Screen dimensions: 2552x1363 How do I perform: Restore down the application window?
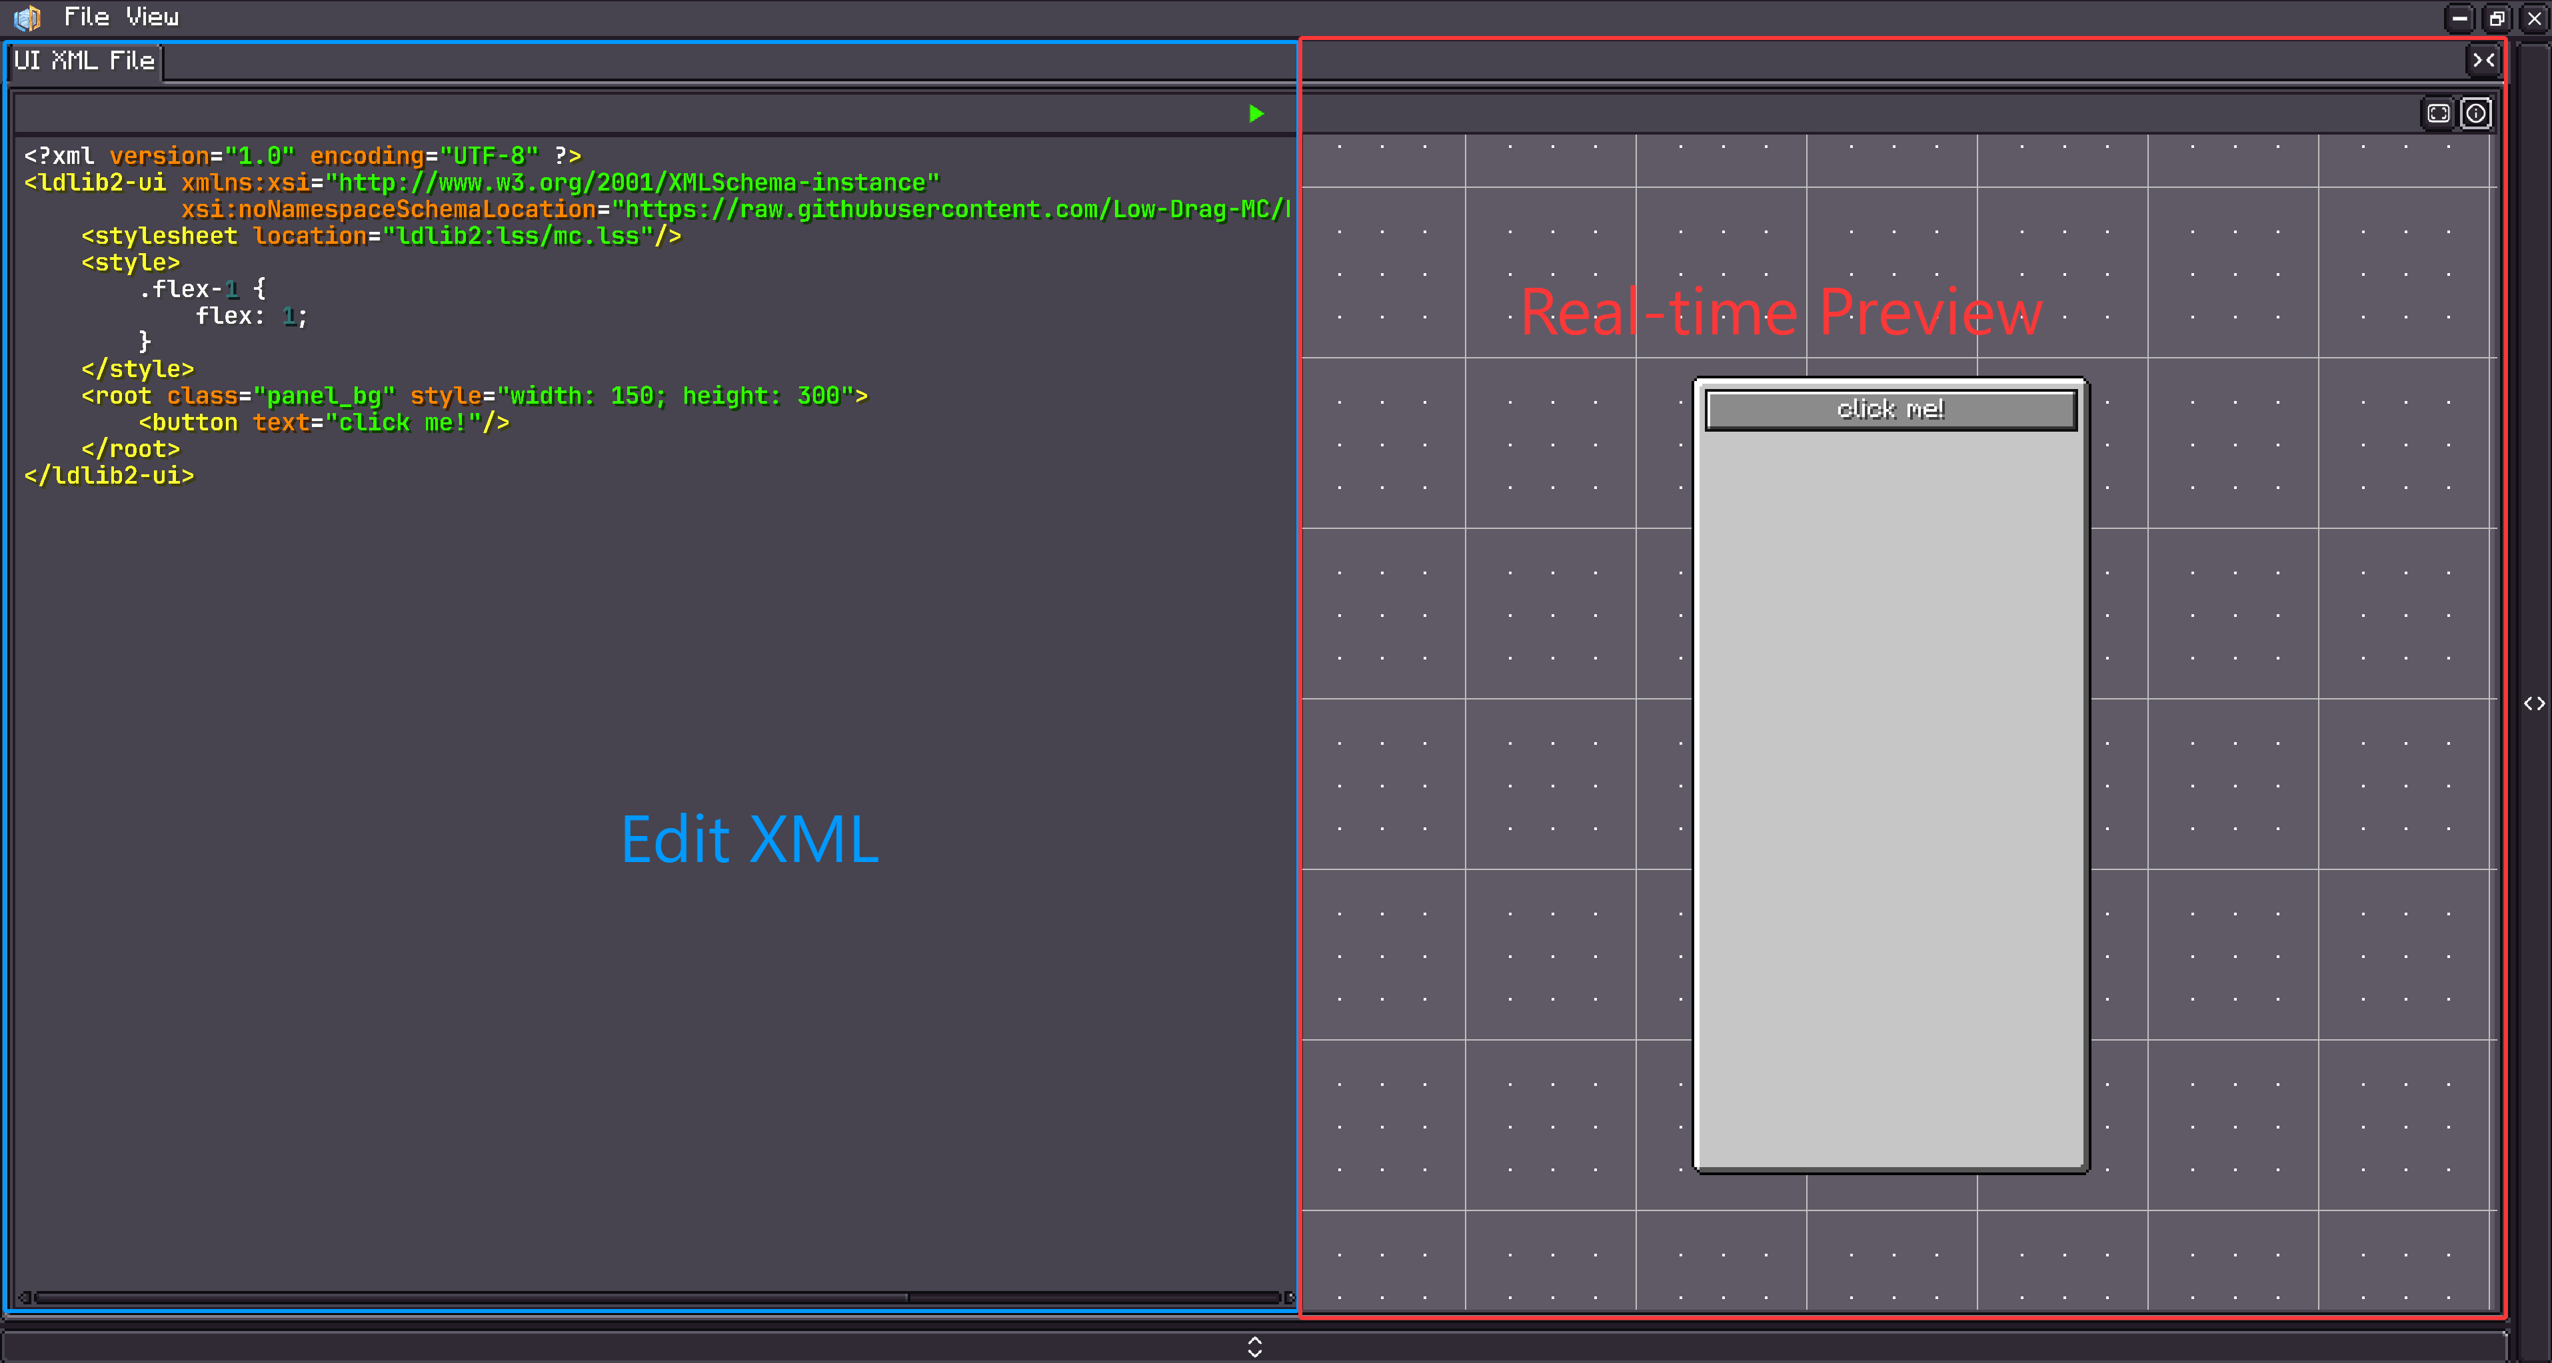pos(2497,18)
